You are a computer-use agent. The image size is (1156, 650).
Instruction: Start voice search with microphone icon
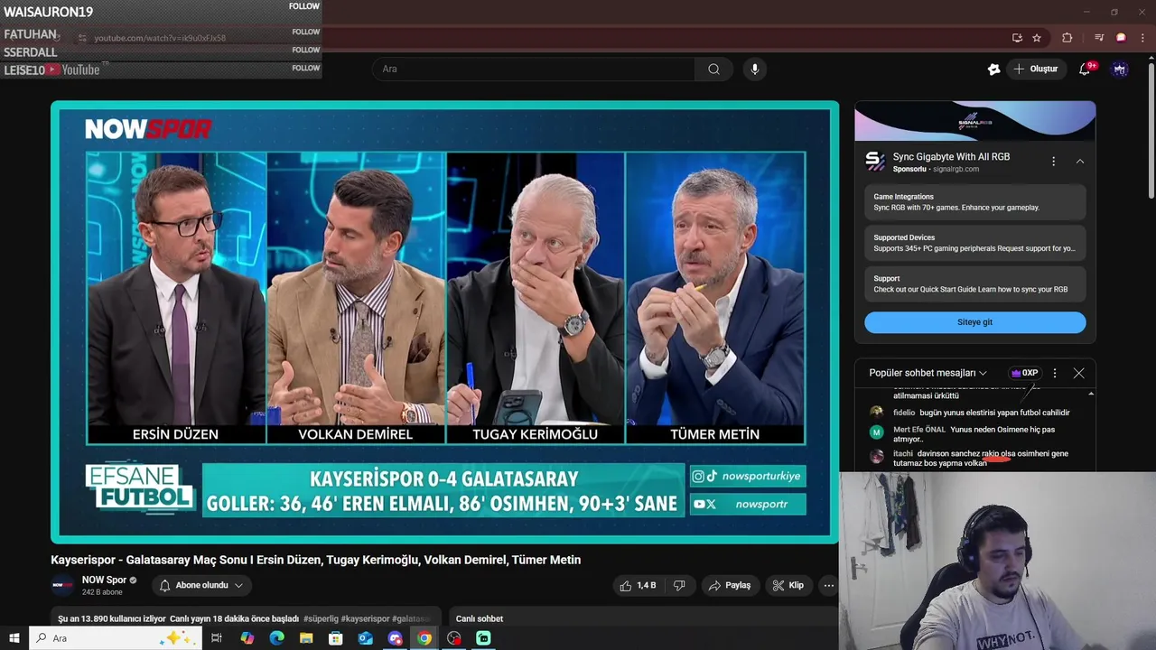click(755, 69)
